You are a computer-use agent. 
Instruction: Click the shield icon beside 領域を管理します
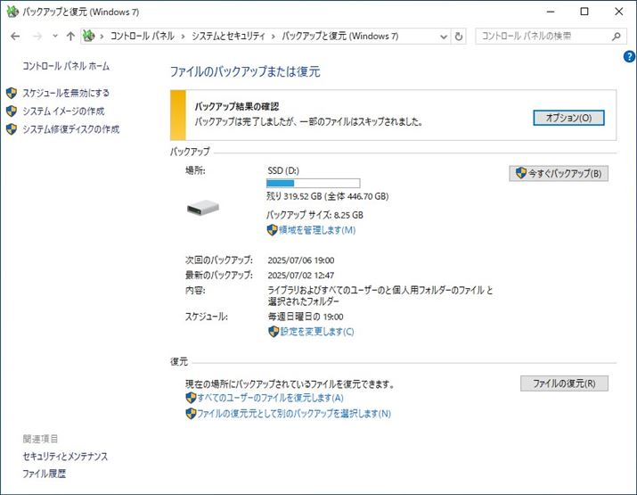[272, 230]
